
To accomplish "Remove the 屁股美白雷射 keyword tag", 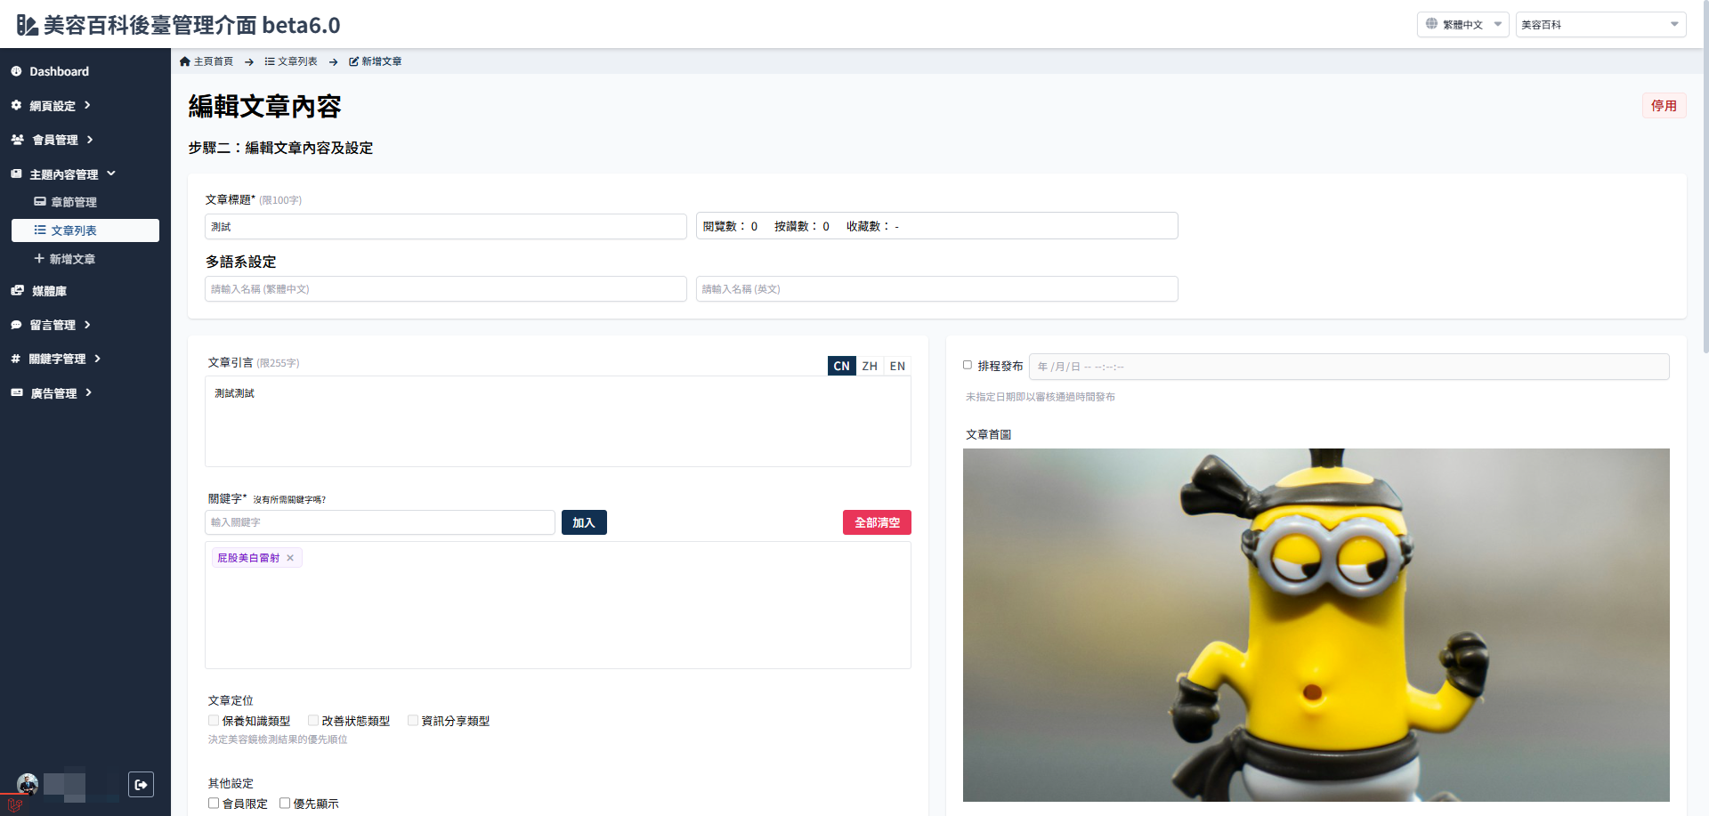I will pos(290,558).
